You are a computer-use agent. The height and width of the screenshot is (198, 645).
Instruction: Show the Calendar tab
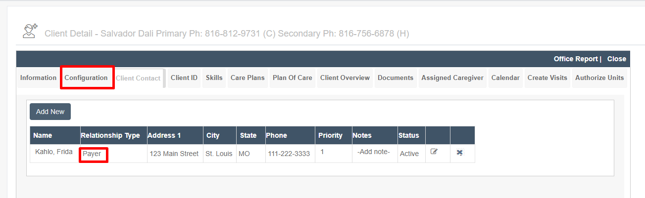coord(505,78)
